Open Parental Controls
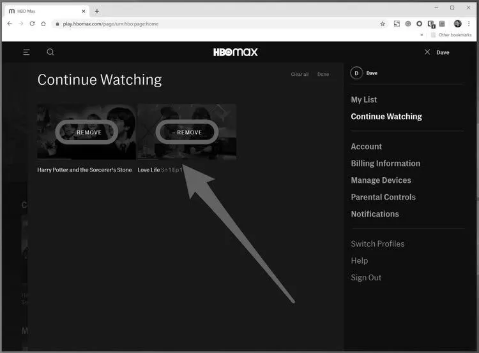The height and width of the screenshot is (353, 479). click(x=383, y=198)
